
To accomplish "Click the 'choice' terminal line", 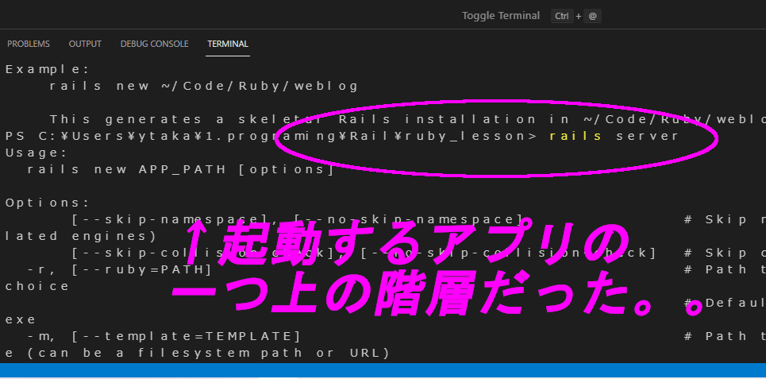I will point(37,286).
